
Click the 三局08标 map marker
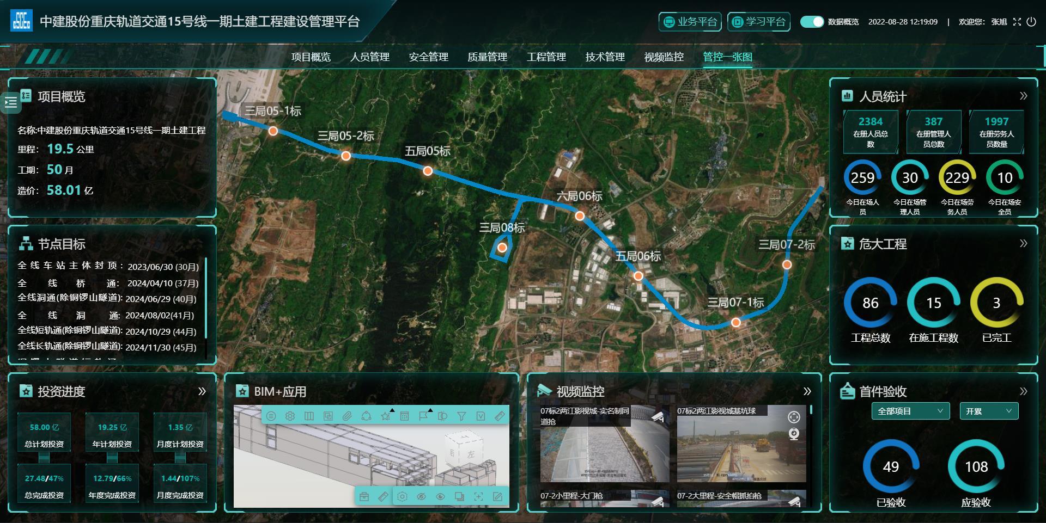click(502, 248)
